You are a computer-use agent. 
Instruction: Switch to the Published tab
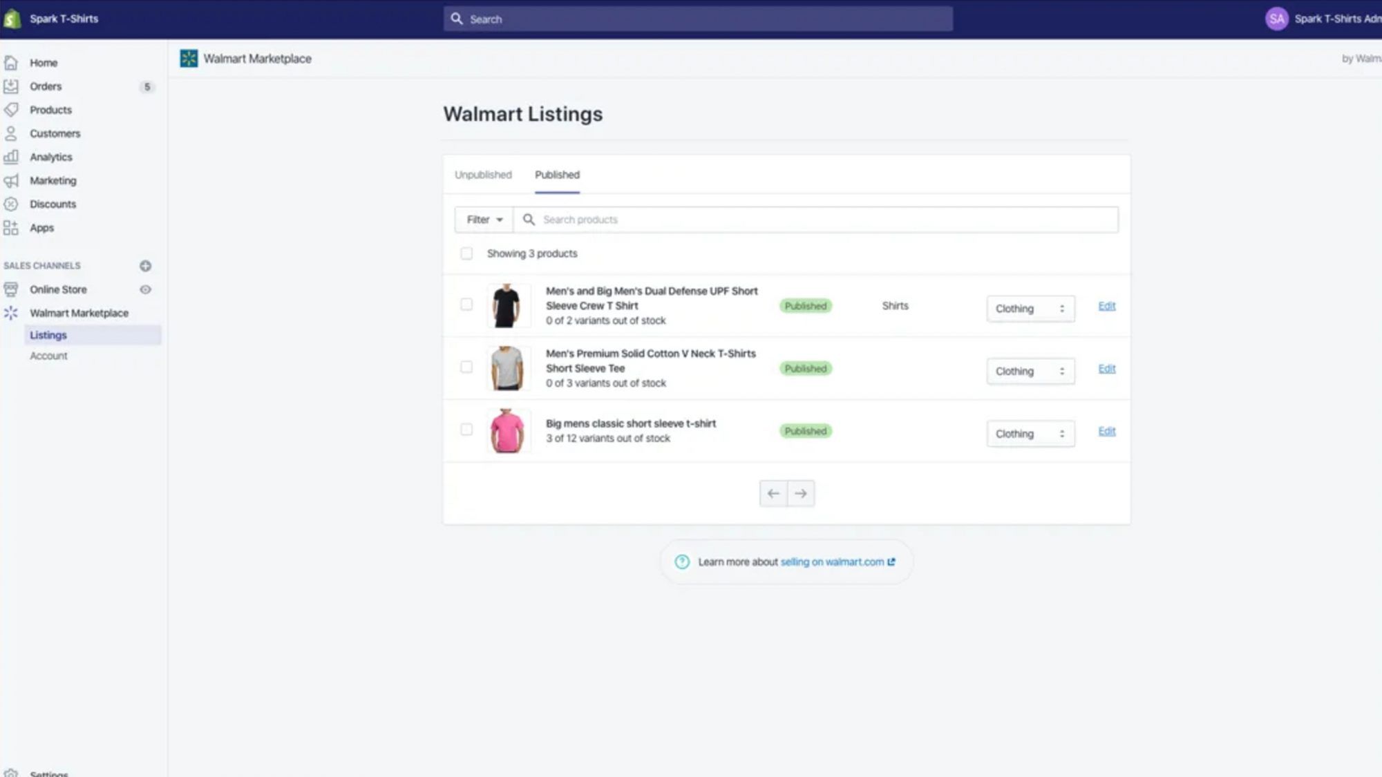[557, 175]
